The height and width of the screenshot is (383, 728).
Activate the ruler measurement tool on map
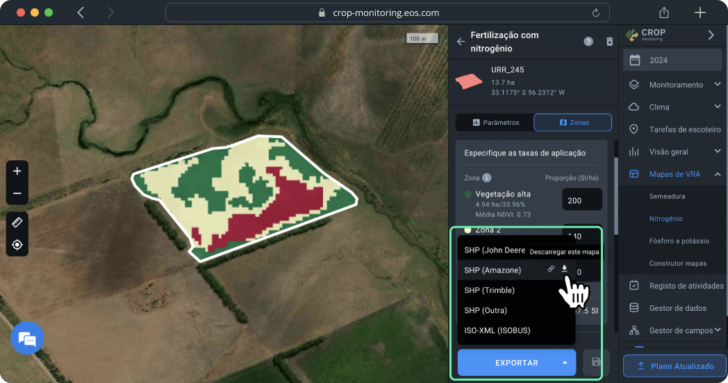pos(17,223)
